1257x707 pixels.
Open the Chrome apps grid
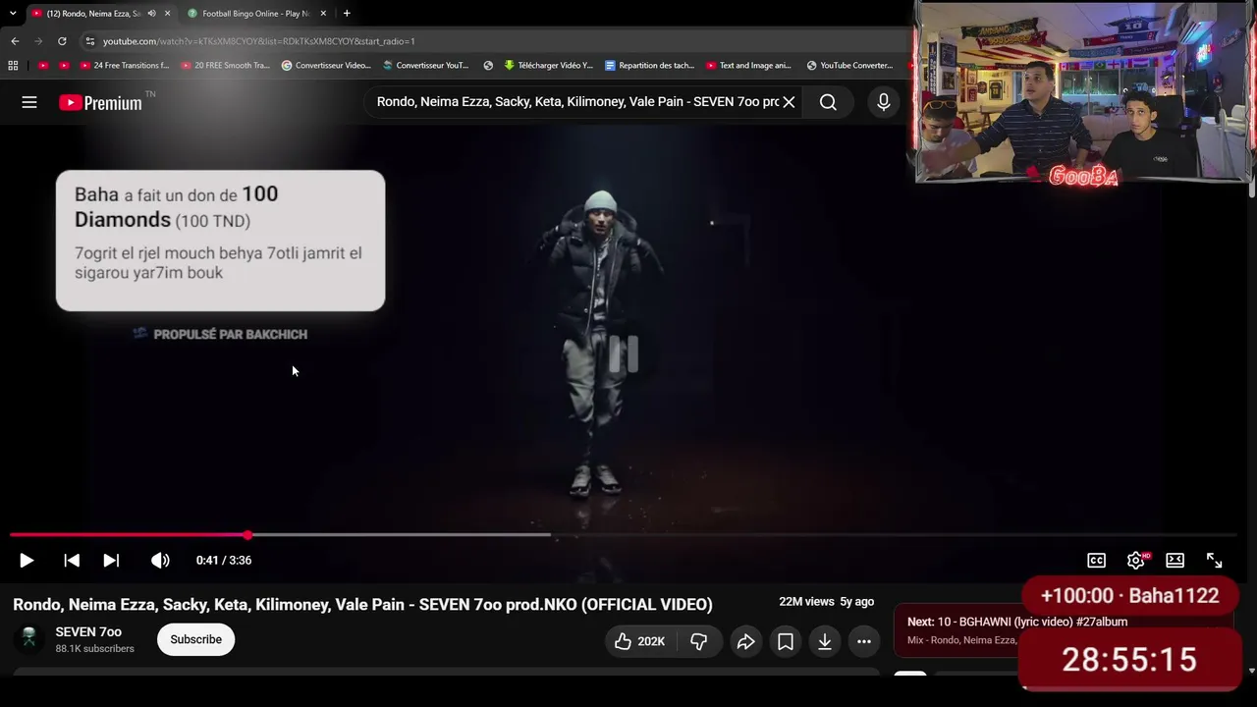[x=13, y=66]
